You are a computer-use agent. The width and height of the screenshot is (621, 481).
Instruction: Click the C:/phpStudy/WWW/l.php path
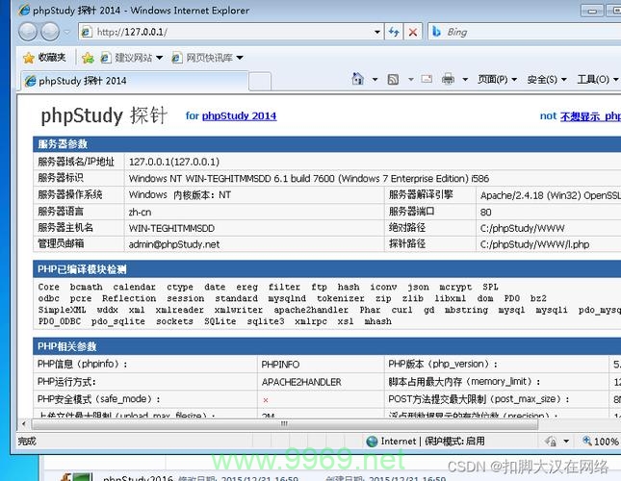534,244
